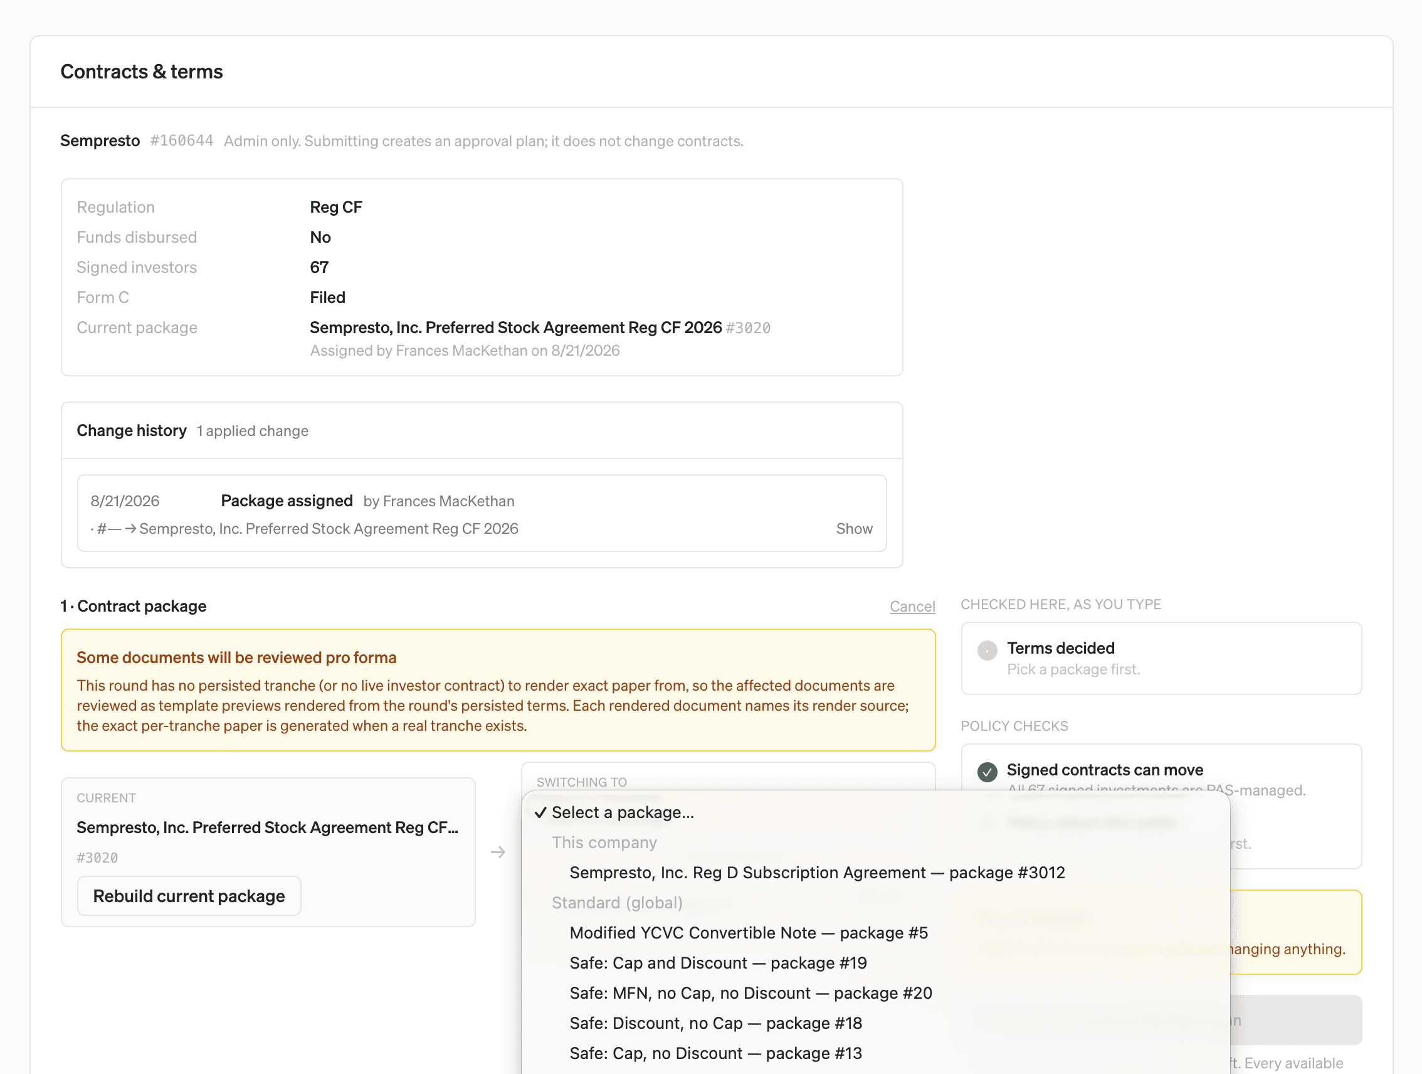Image resolution: width=1422 pixels, height=1074 pixels.
Task: Click the green check beside Signed contracts can move
Action: tap(987, 771)
